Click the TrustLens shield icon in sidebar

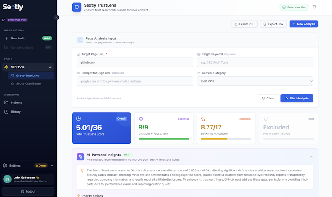12,76
